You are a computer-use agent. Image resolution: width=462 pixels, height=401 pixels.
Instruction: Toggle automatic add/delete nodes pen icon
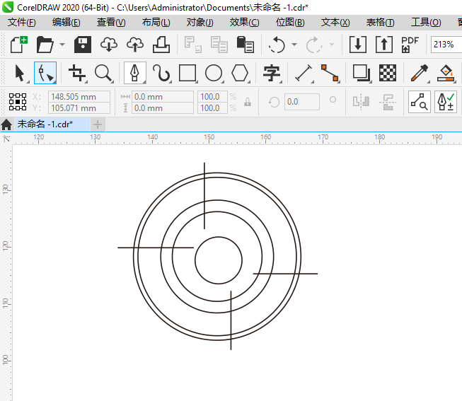click(446, 102)
